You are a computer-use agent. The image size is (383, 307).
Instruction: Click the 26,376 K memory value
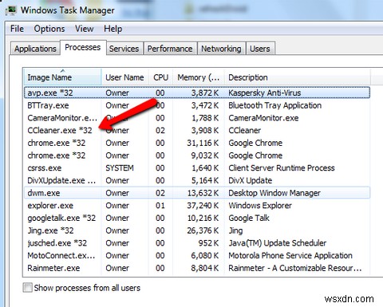pyautogui.click(x=203, y=230)
